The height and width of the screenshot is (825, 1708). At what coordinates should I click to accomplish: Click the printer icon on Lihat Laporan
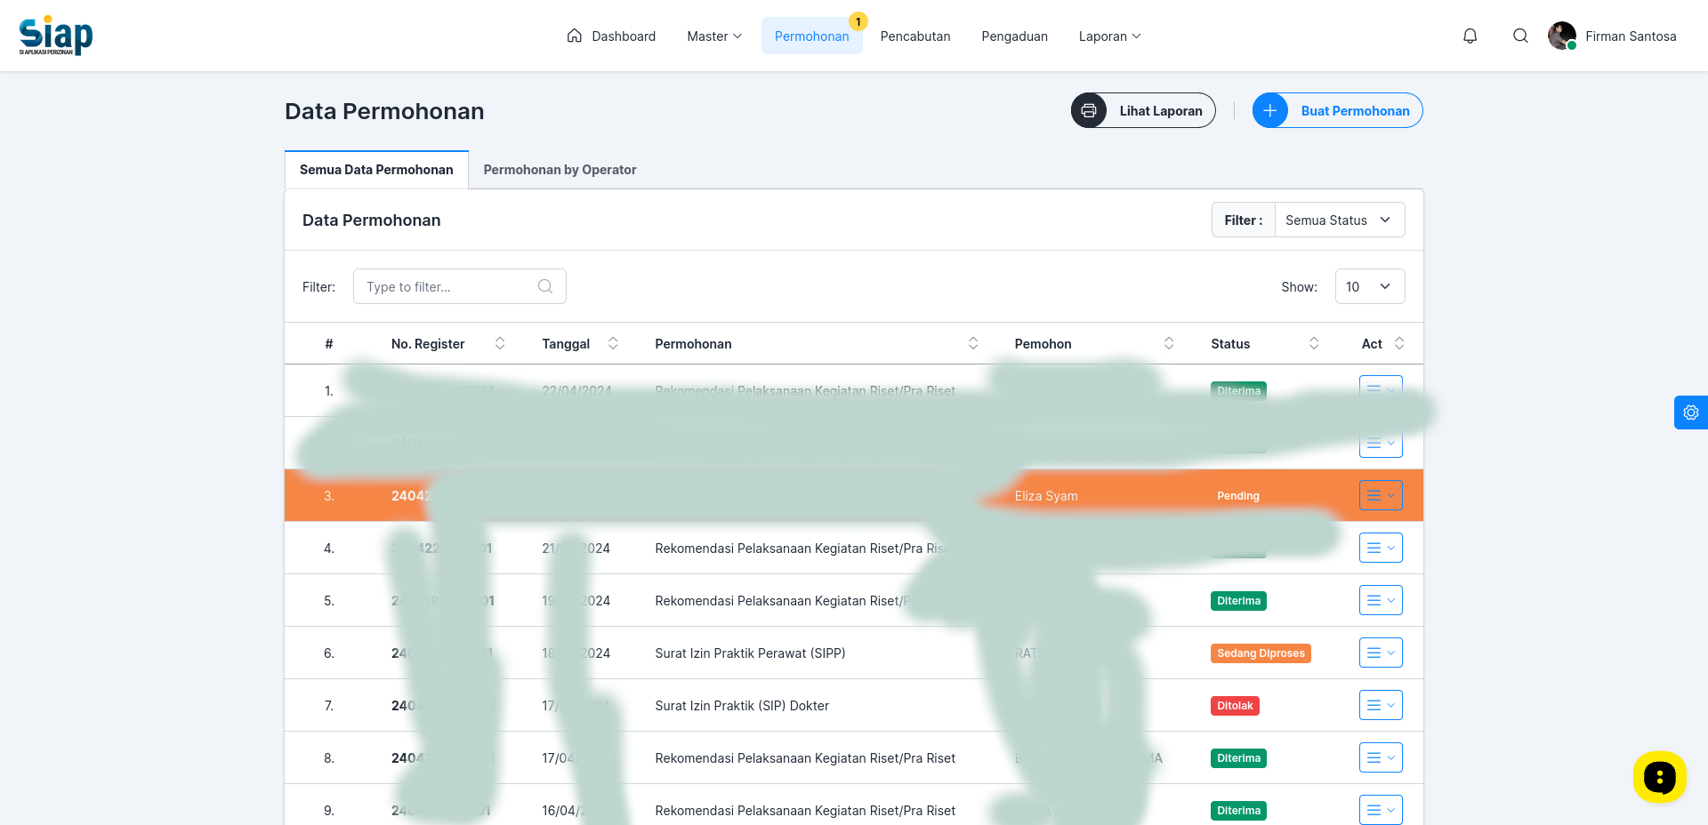1089,110
